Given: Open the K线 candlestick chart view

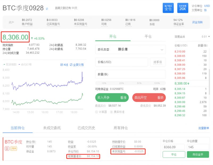Looking at the screenshot, I should click(65, 65).
